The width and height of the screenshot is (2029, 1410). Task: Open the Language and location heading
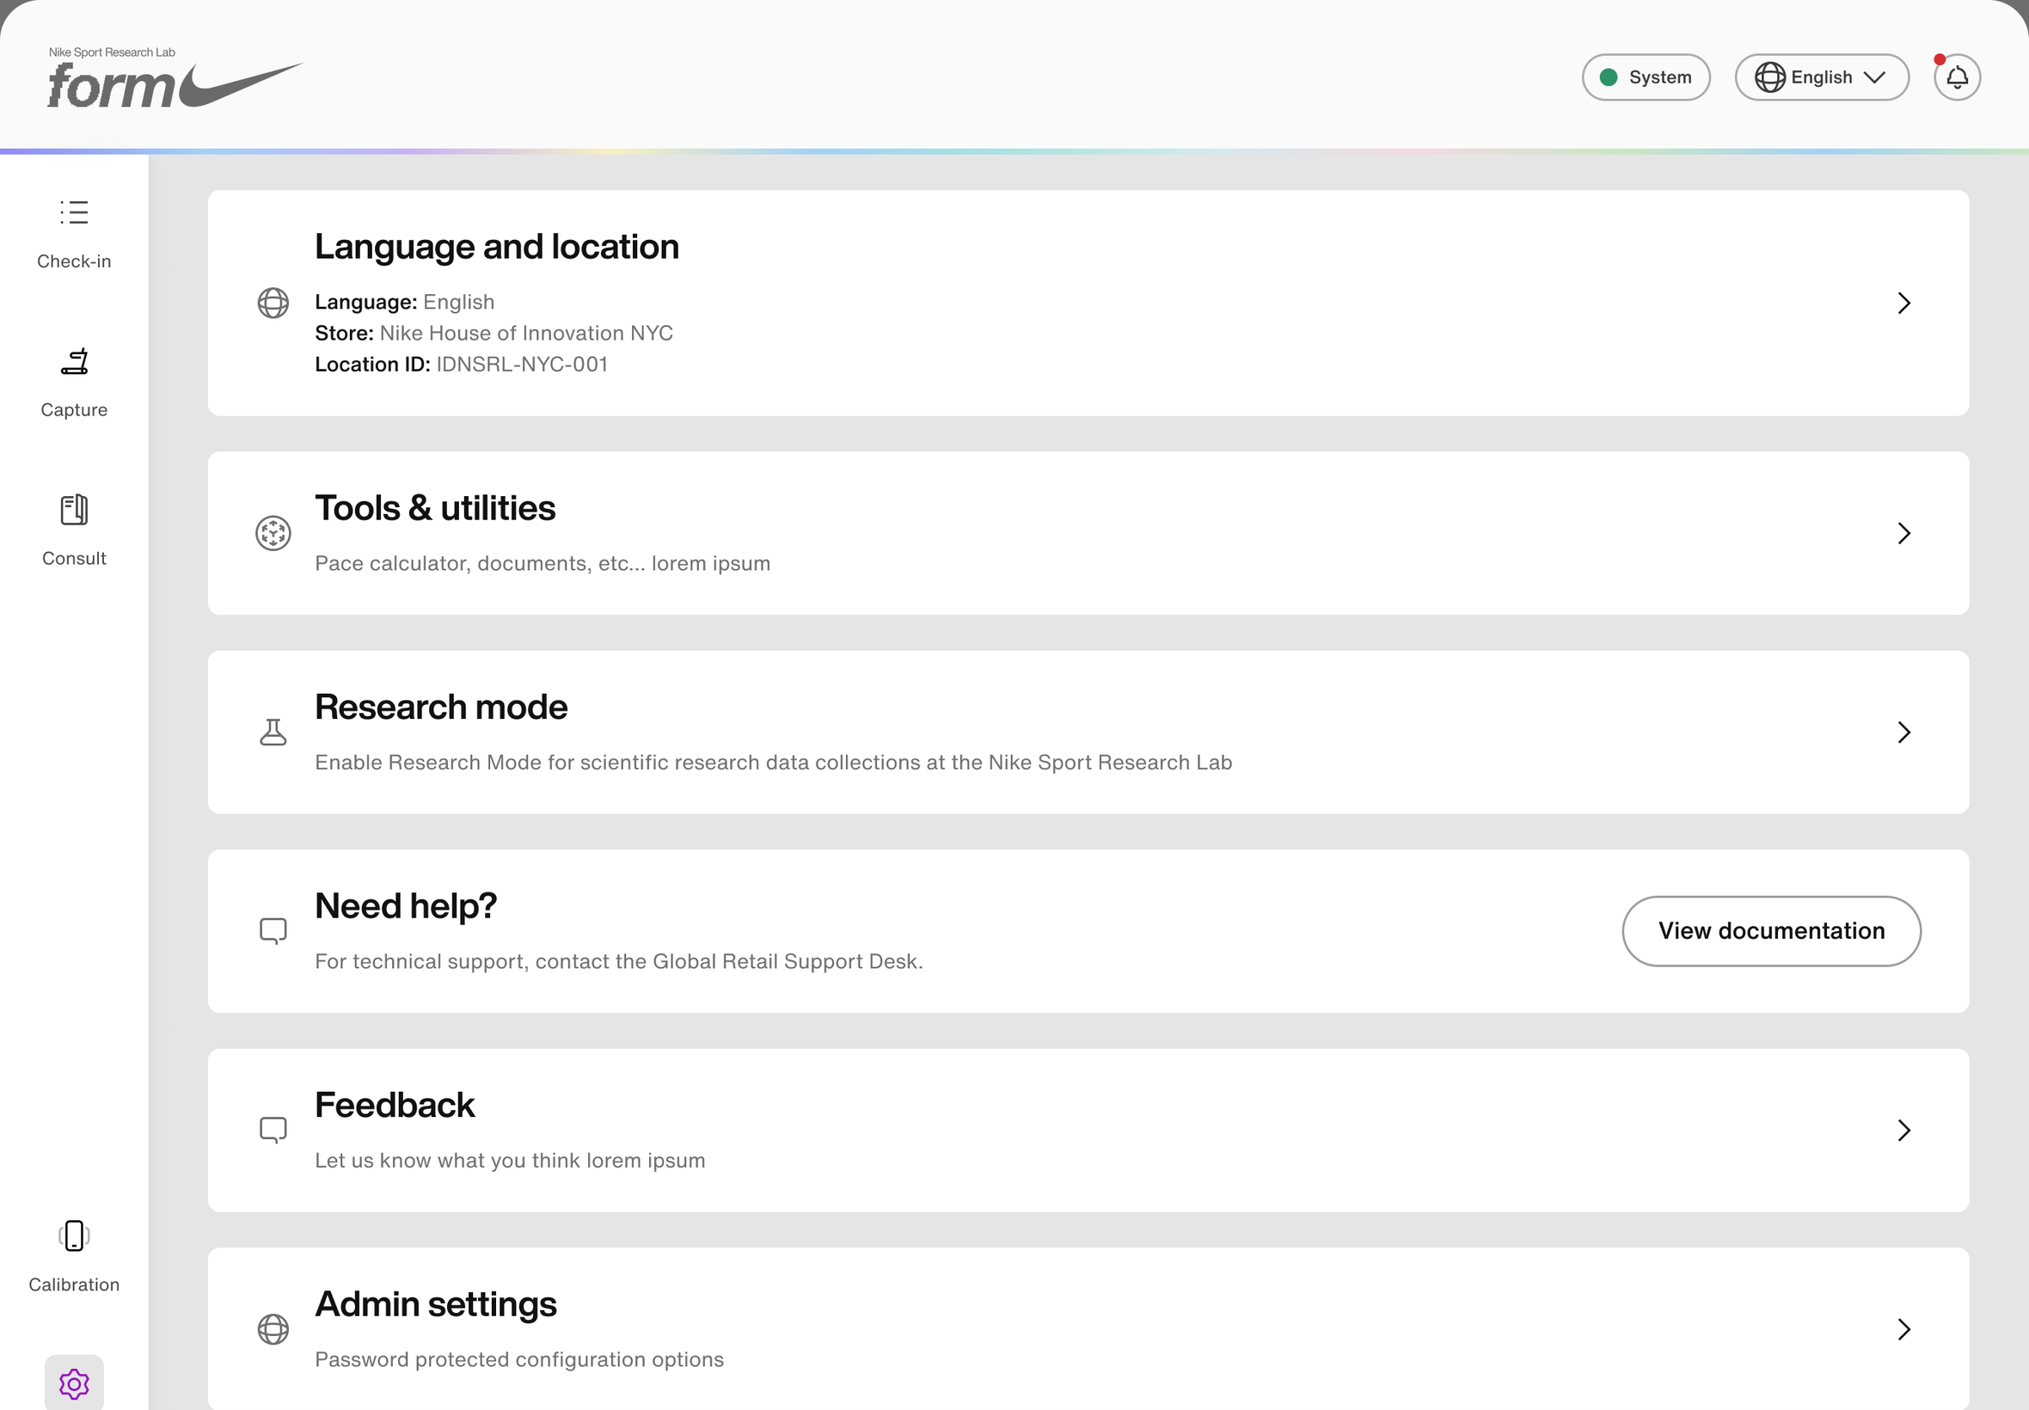click(x=496, y=247)
